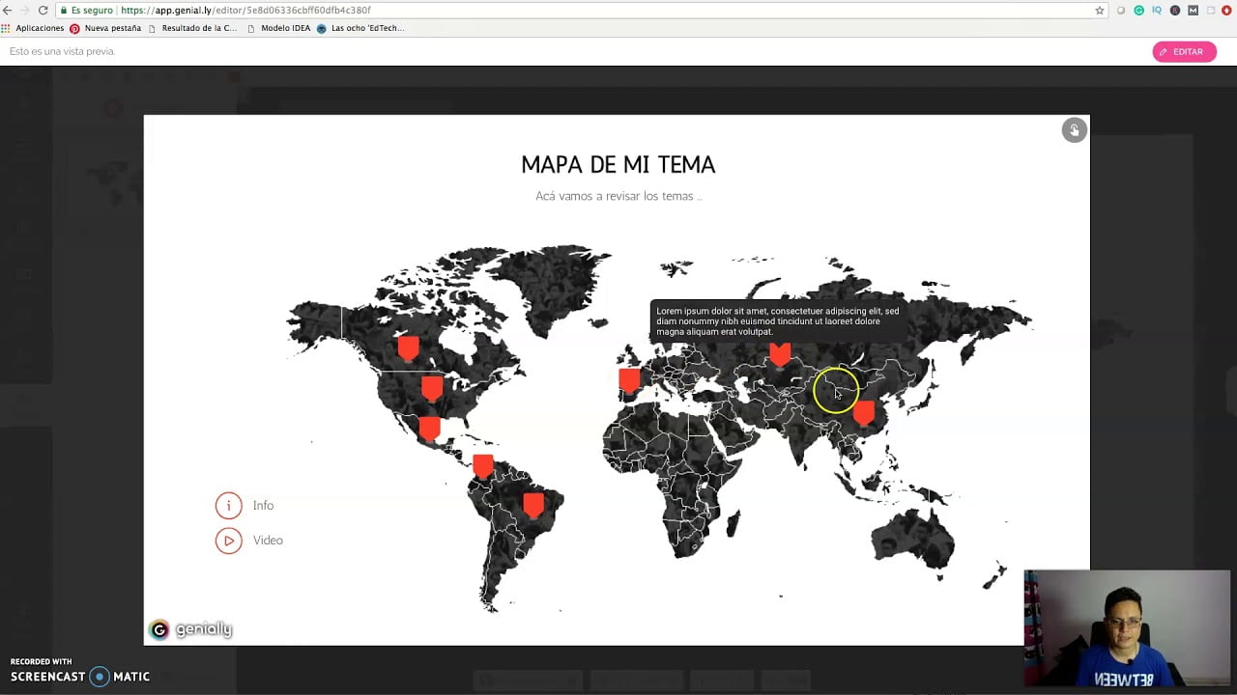Open the Grammarly extension icon
The height and width of the screenshot is (695, 1237).
[1138, 10]
